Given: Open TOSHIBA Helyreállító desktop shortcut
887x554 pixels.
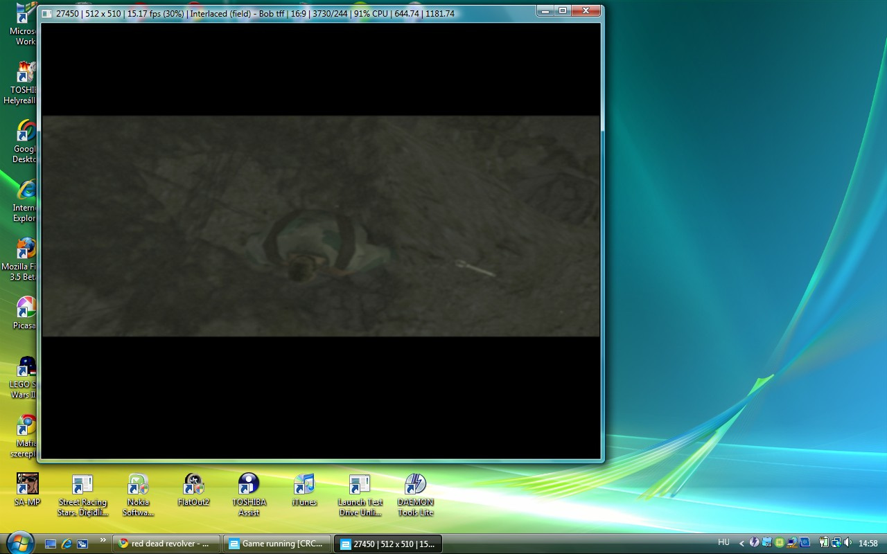Looking at the screenshot, I should (x=21, y=83).
